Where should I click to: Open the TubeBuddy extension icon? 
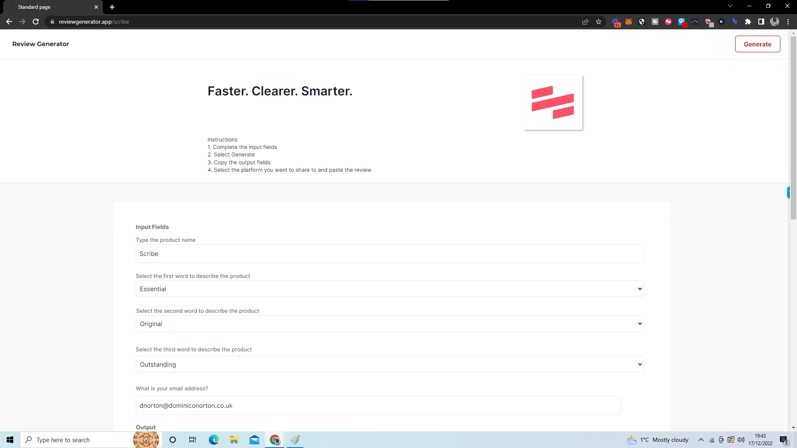coord(655,22)
